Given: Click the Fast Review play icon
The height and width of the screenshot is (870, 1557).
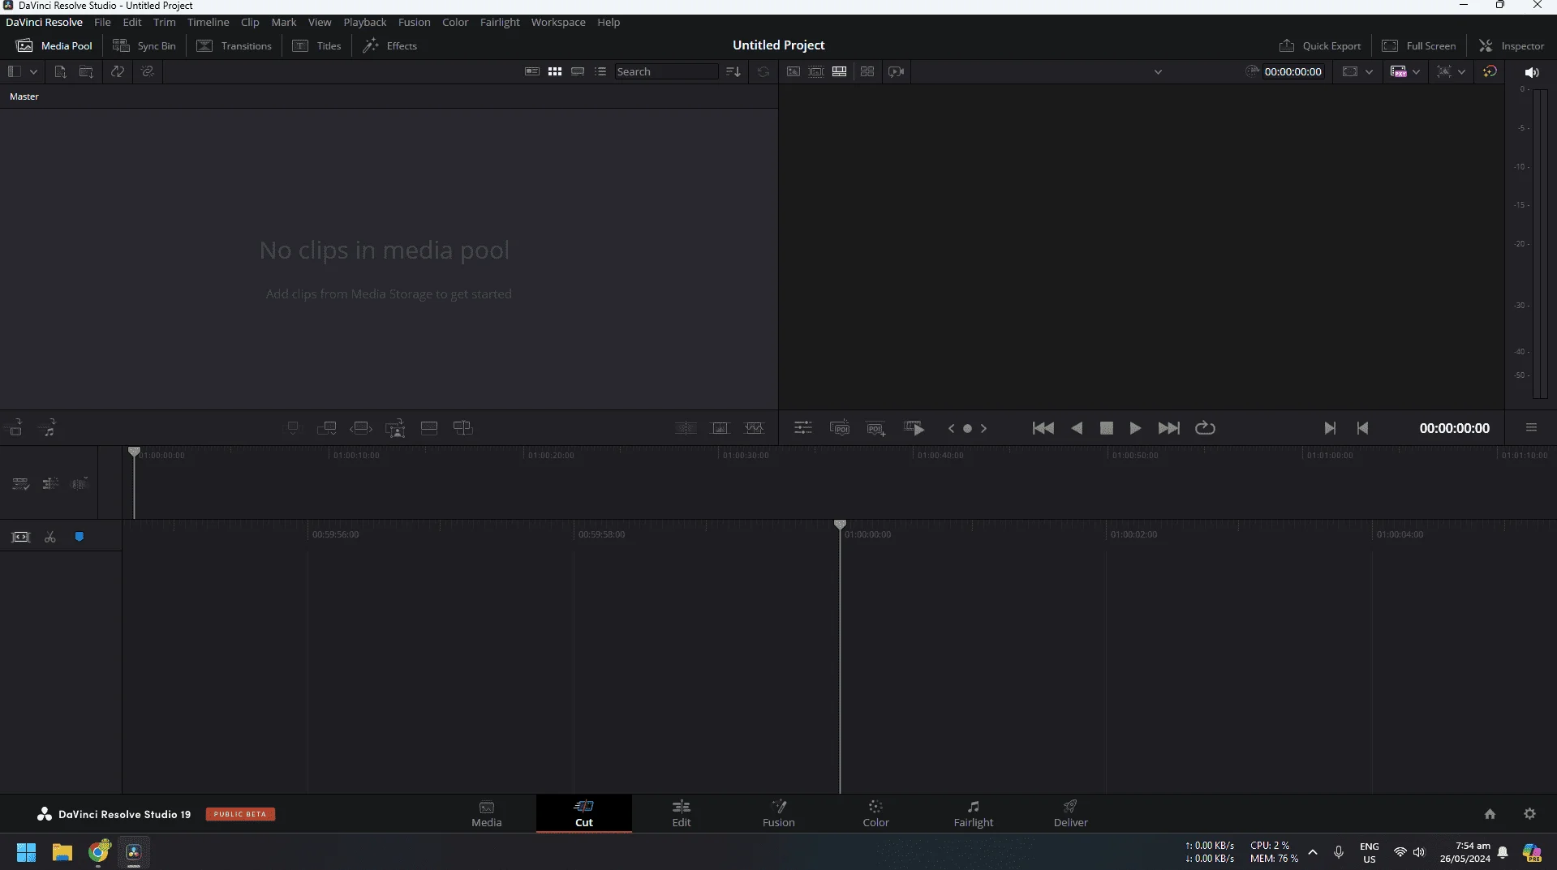Looking at the screenshot, I should (914, 428).
